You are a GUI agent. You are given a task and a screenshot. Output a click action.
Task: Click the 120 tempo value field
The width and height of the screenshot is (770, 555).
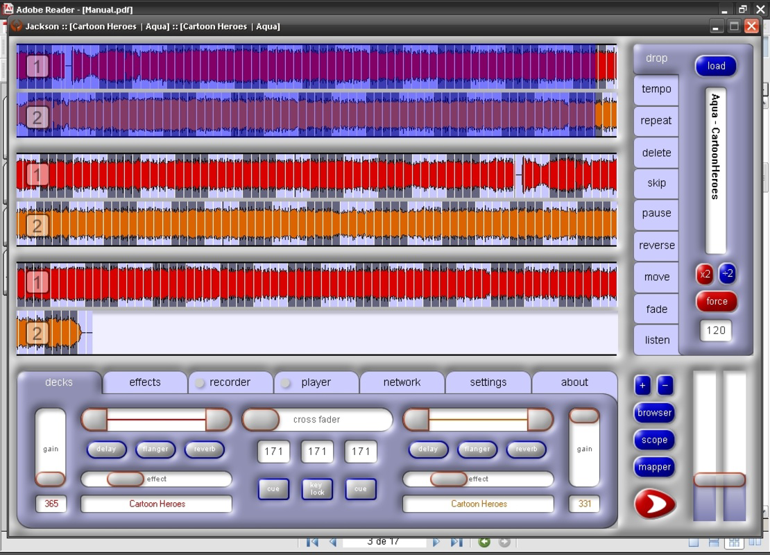[716, 330]
